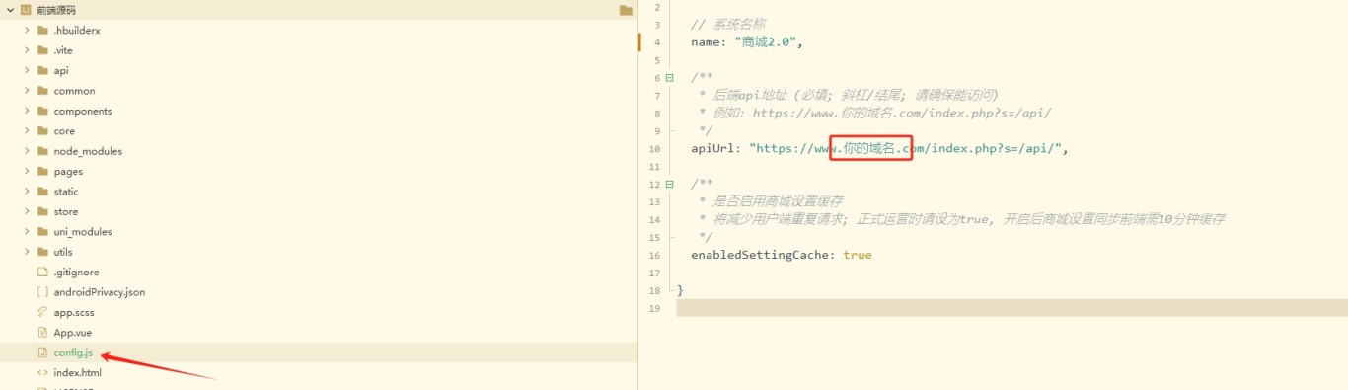Fold the comment block at line 6
This screenshot has height=390, width=1348.
click(670, 78)
